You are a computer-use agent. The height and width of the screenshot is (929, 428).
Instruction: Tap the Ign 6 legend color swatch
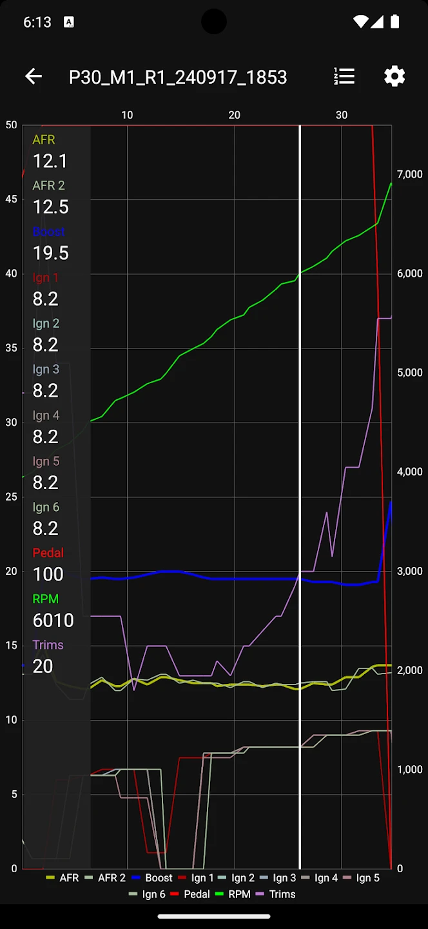[134, 894]
